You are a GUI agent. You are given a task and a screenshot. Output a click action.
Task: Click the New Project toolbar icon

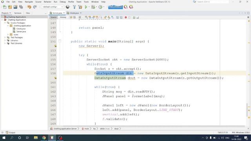10,7
